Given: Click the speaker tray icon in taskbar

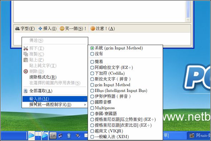Looking at the screenshot, I should [78, 136].
